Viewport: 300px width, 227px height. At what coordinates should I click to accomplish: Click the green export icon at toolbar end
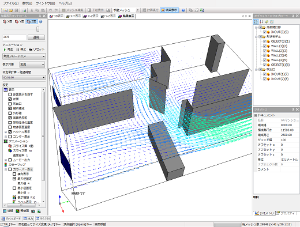click(202, 10)
